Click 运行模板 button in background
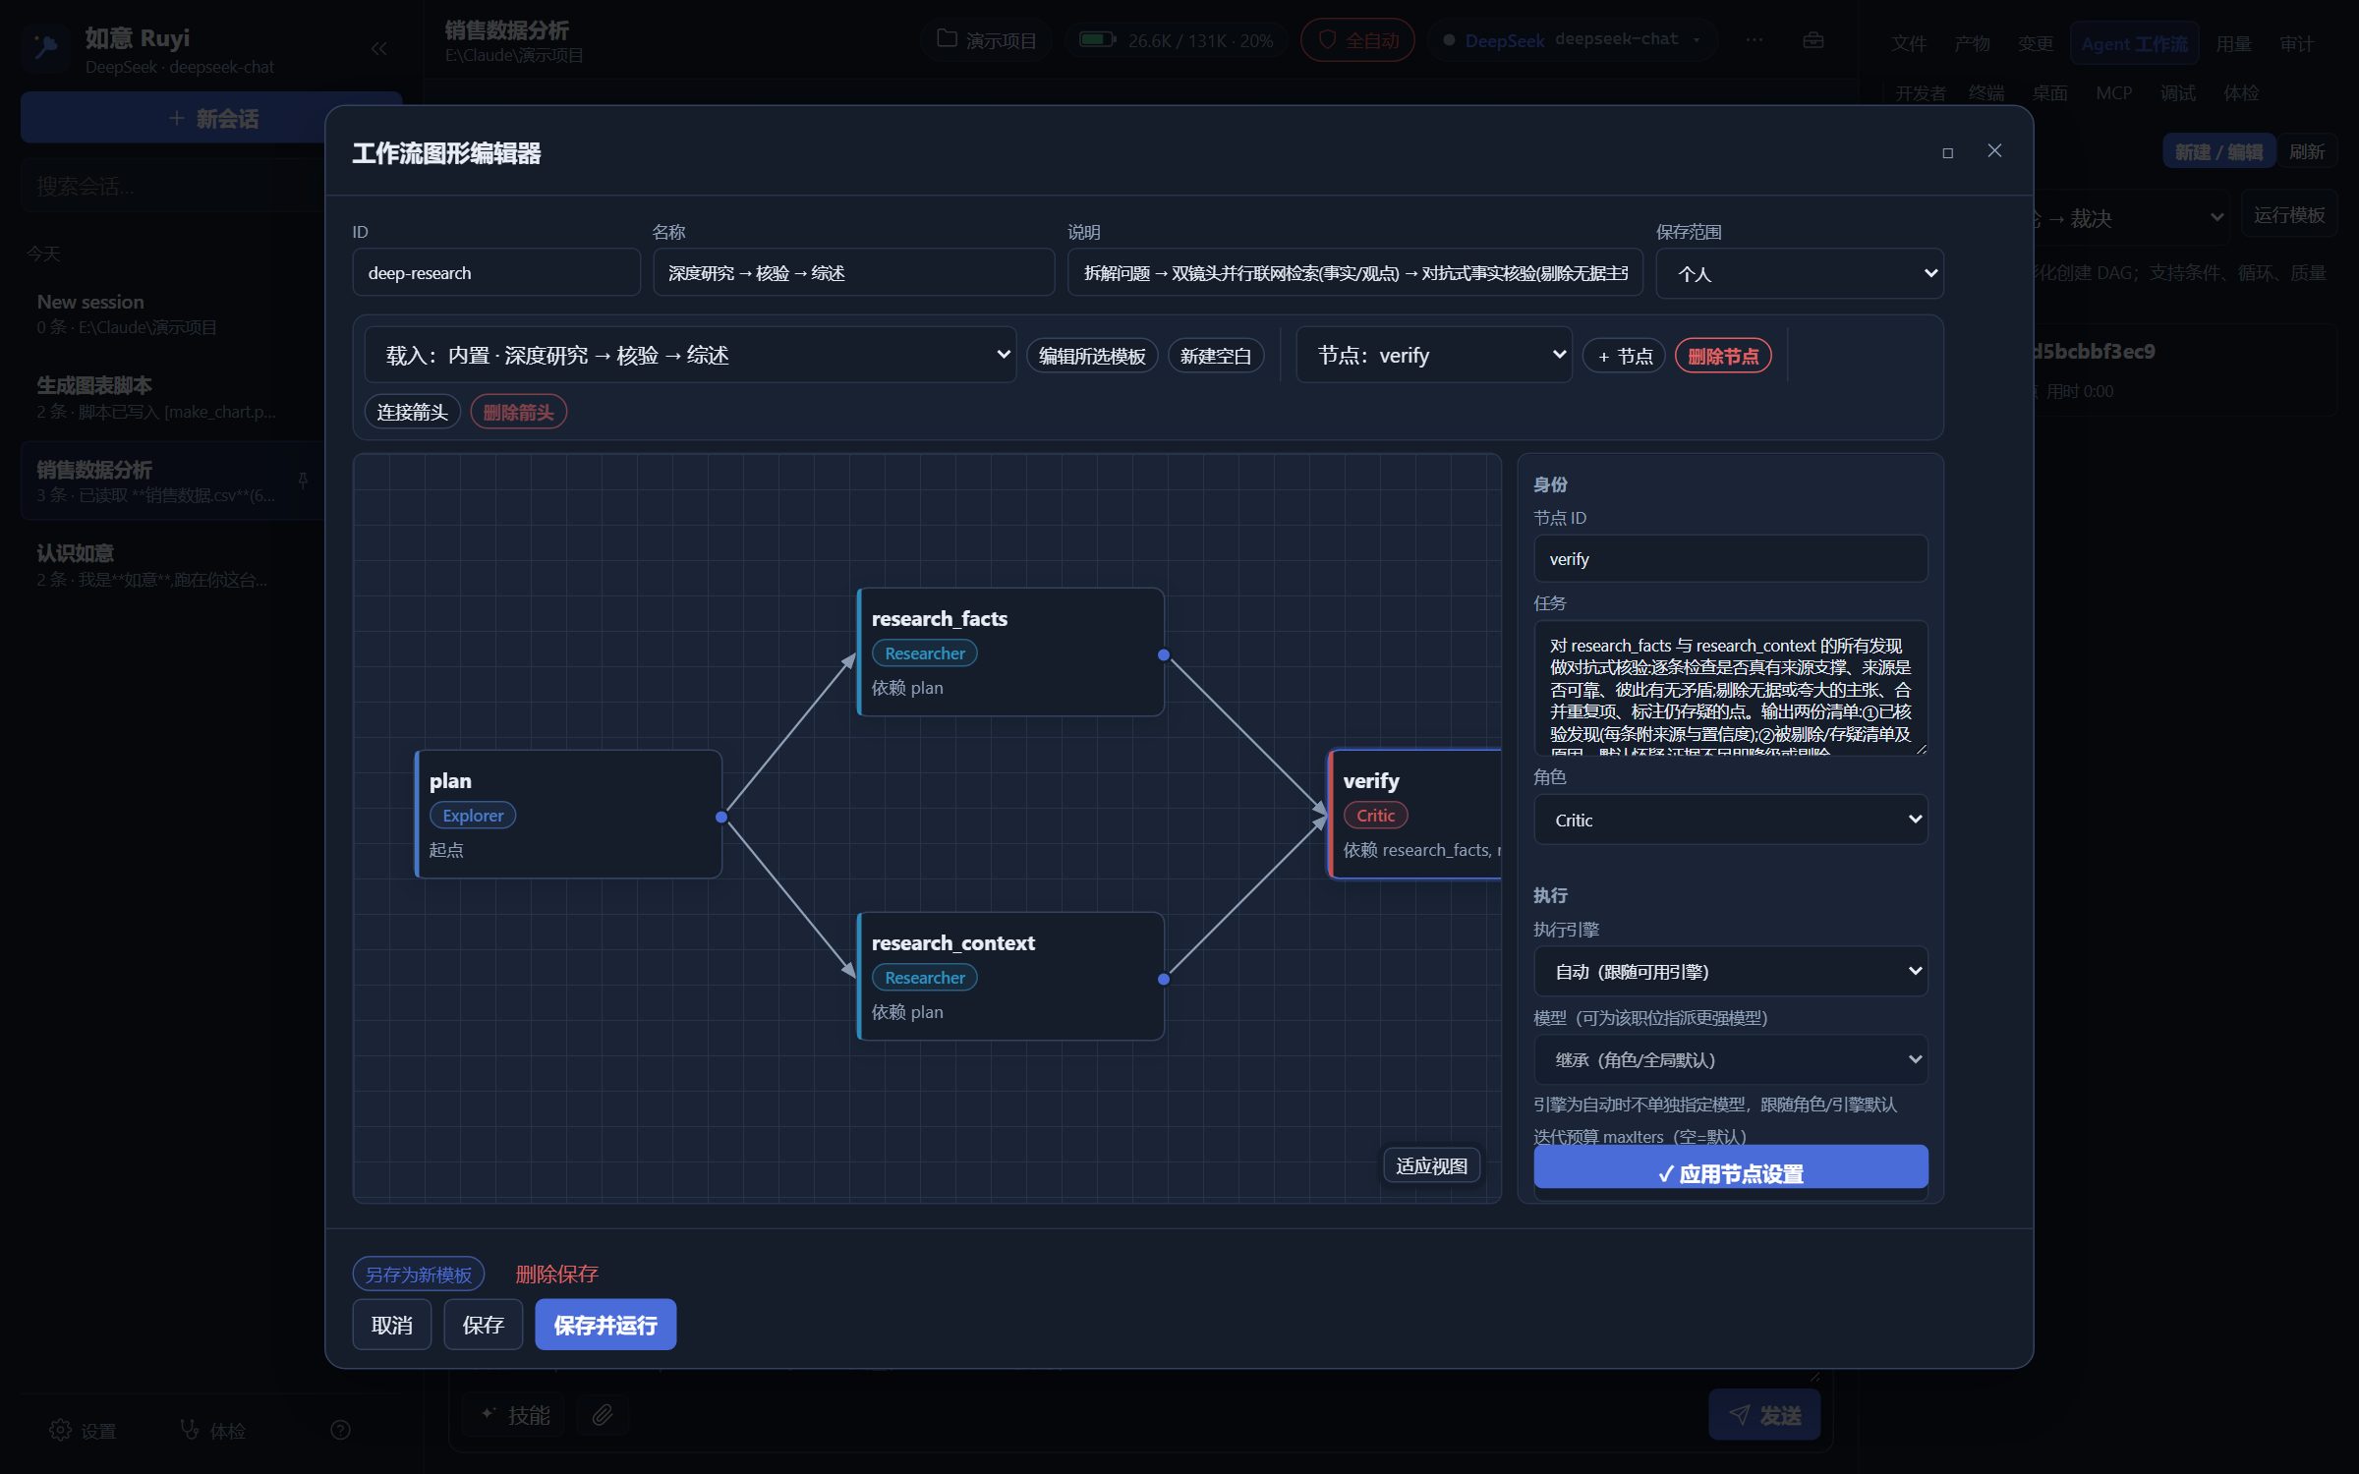The image size is (2359, 1474). click(2288, 215)
